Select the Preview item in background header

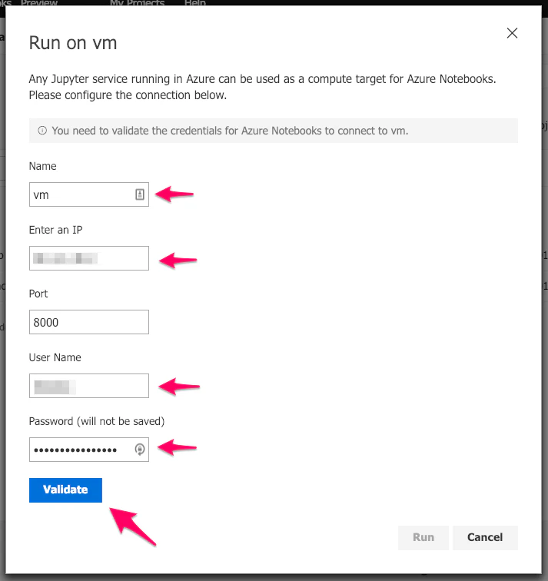pos(39,3)
